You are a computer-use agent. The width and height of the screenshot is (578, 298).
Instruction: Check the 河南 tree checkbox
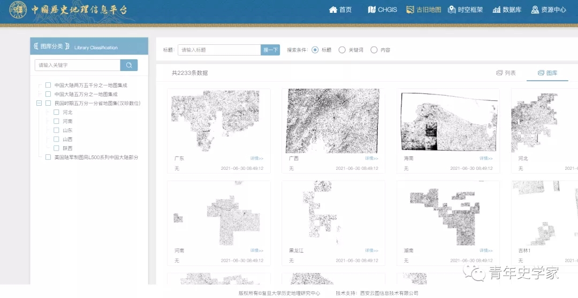coord(56,121)
